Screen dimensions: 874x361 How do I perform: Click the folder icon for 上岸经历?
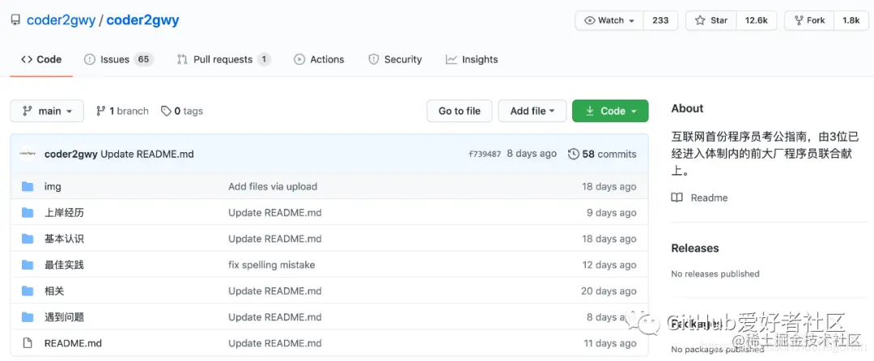click(28, 213)
